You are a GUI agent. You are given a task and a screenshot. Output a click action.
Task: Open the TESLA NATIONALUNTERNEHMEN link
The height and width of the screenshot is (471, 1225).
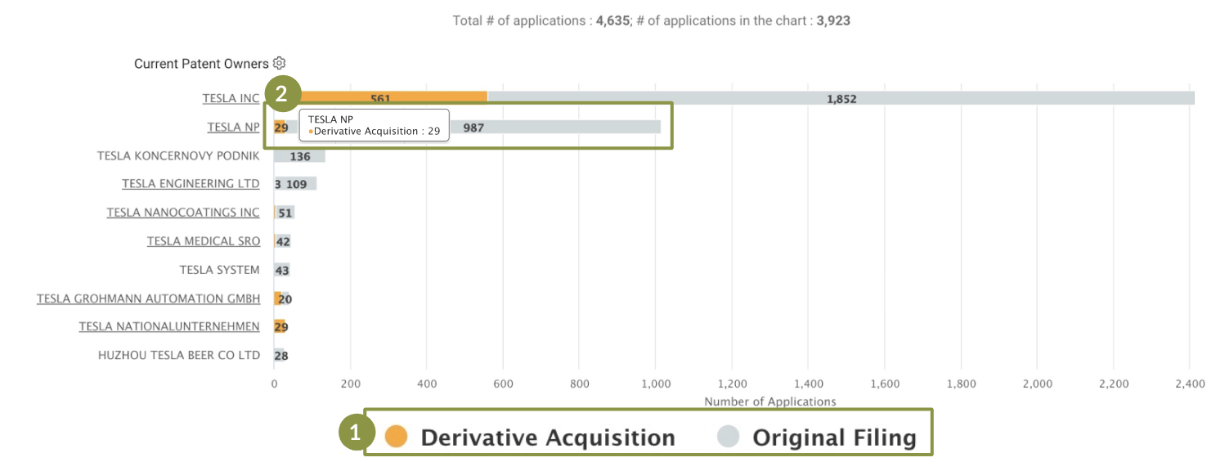[169, 327]
